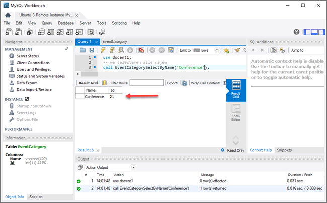This screenshot has height=203, width=327.
Task: Select the Conference cell in result grid
Action: click(x=96, y=97)
